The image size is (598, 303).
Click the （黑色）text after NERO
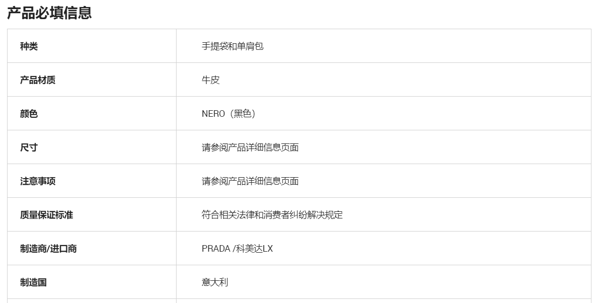click(242, 114)
